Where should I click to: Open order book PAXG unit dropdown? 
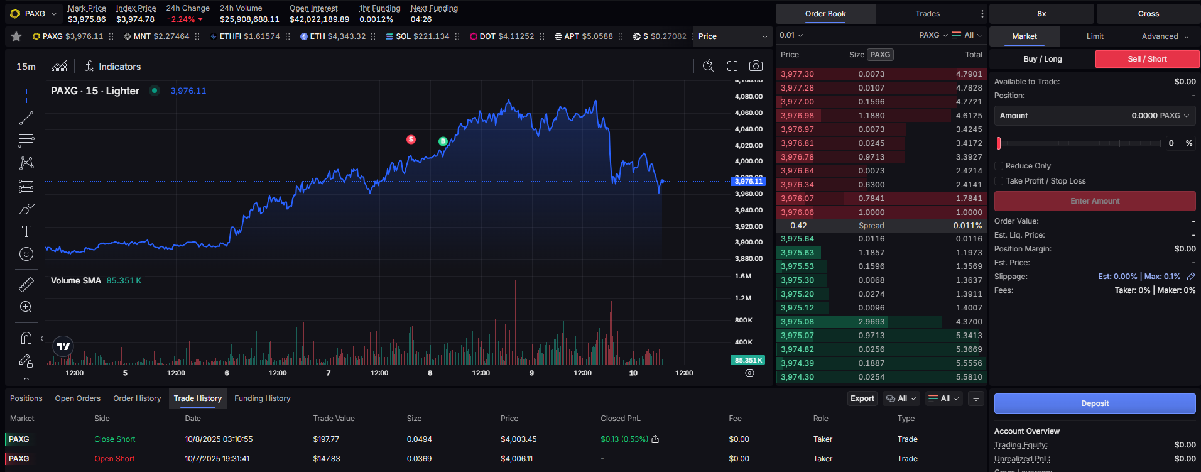pos(933,35)
